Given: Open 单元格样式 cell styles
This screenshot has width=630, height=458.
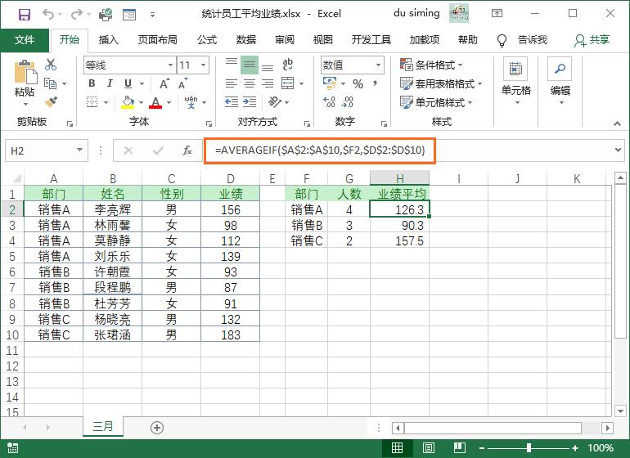Looking at the screenshot, I should tap(436, 102).
